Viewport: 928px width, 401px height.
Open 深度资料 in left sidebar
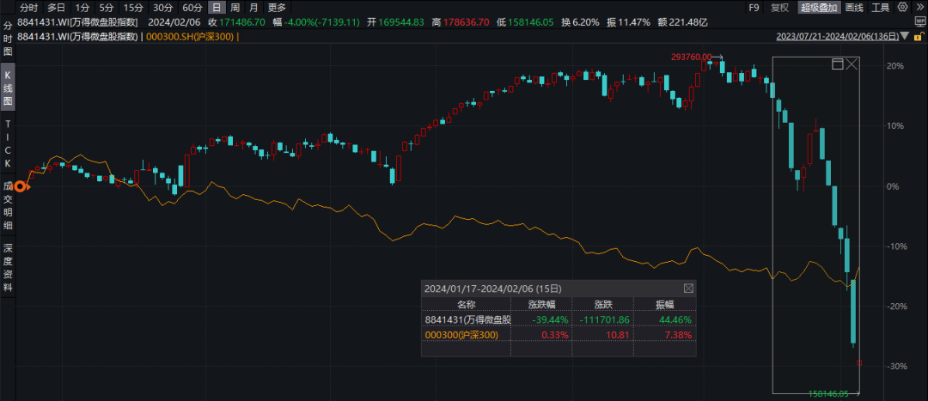click(8, 267)
